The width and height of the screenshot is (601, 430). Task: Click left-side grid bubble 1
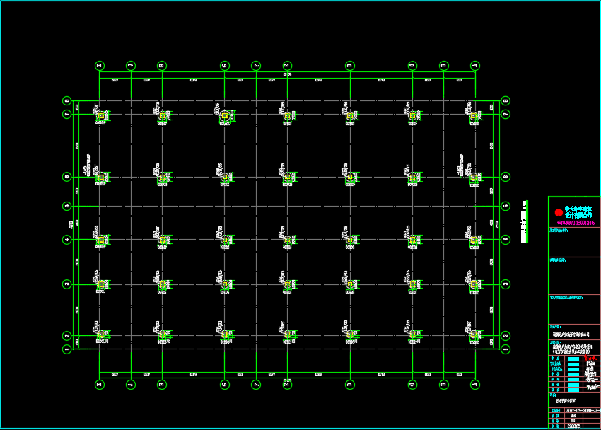67,349
